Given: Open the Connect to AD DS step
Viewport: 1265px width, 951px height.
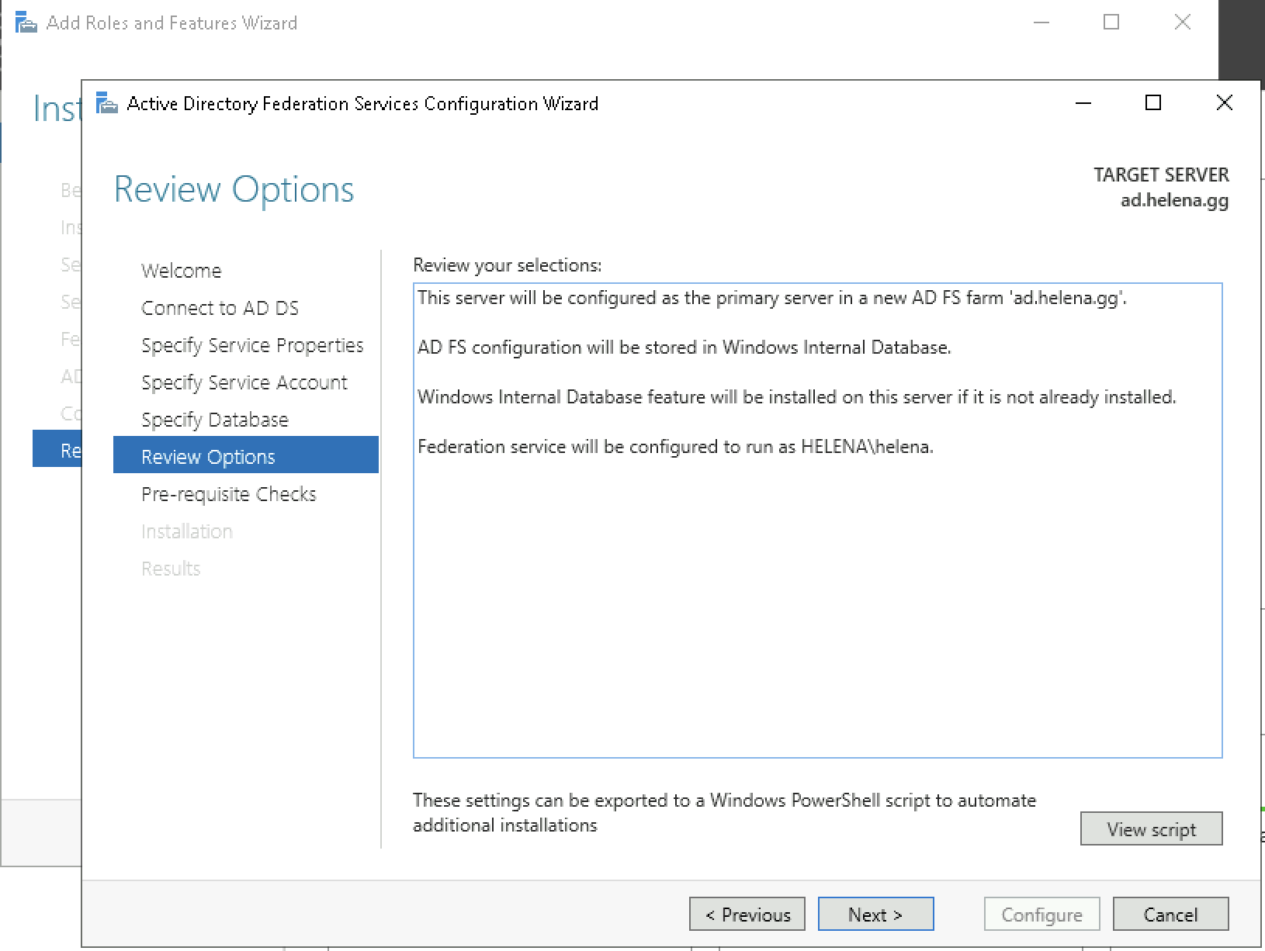Looking at the screenshot, I should tap(220, 308).
